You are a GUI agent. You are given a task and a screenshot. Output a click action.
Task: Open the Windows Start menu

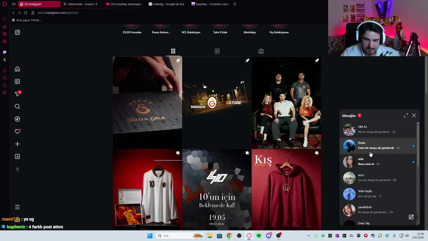[x=150, y=236]
